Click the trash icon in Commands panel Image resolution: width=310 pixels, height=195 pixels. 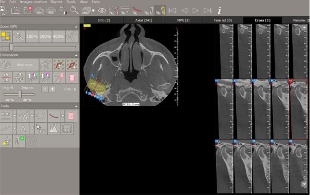click(72, 77)
